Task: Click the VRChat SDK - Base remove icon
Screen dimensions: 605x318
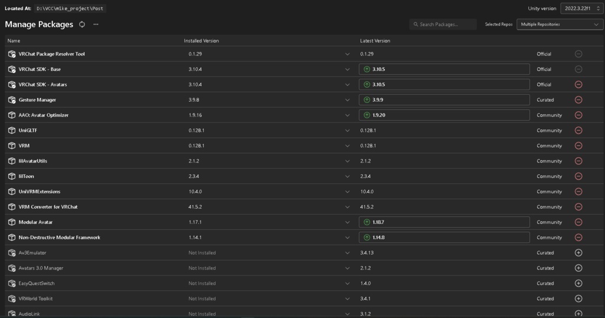Action: [578, 69]
